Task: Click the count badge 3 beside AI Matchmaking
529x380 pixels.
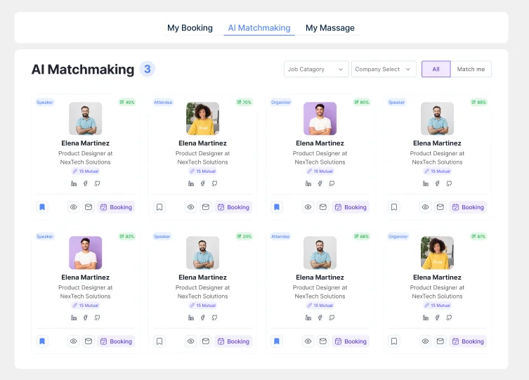Action: (x=148, y=69)
